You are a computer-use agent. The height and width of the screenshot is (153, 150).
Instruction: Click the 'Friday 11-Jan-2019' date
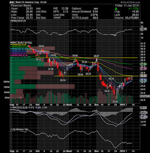127,6
